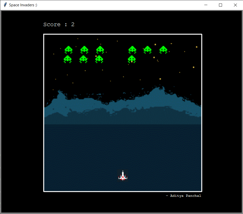
Task: Click the third alien in the bottom row
Action: [x=99, y=59]
